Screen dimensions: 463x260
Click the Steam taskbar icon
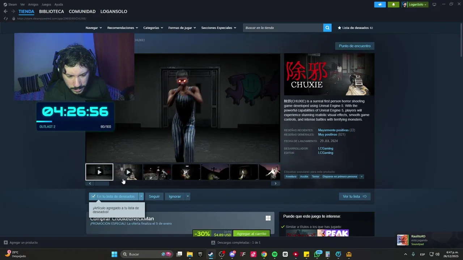click(211, 254)
